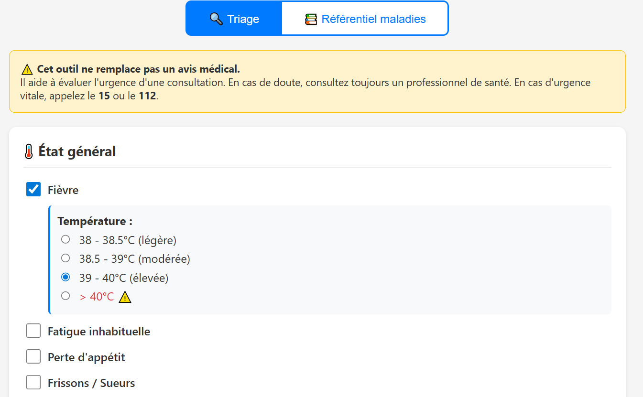Select the 38 - 38.5°C (légère) option
This screenshot has height=397, width=643.
(x=65, y=239)
